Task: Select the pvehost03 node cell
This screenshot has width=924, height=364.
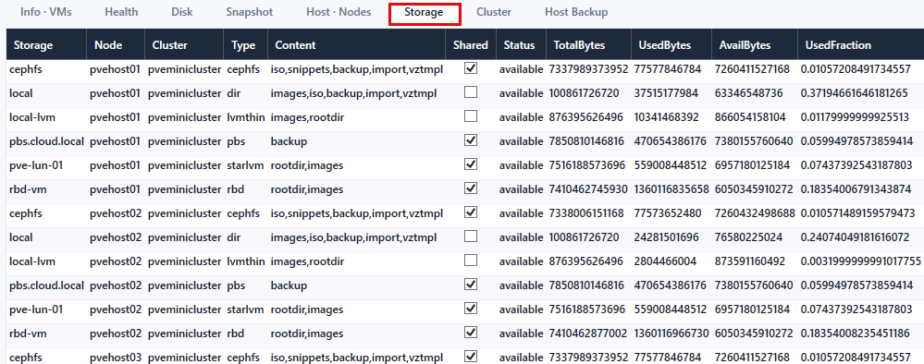Action: [116, 357]
